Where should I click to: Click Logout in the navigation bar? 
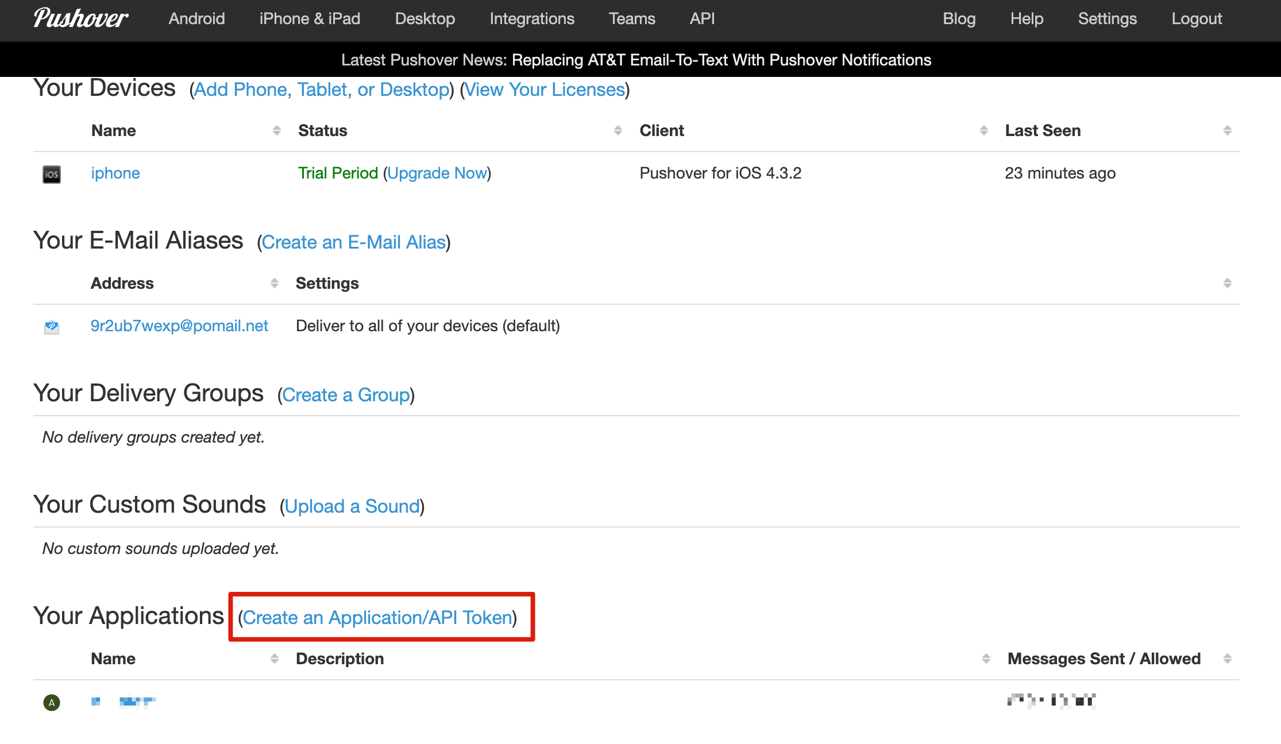(1197, 18)
